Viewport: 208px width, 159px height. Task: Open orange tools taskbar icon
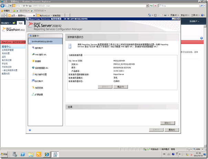click(x=39, y=155)
